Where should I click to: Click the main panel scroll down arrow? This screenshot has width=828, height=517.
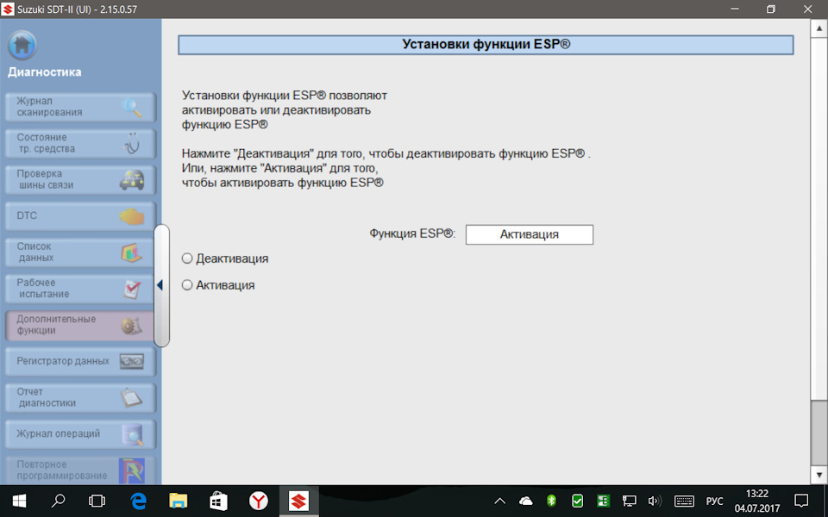point(819,473)
